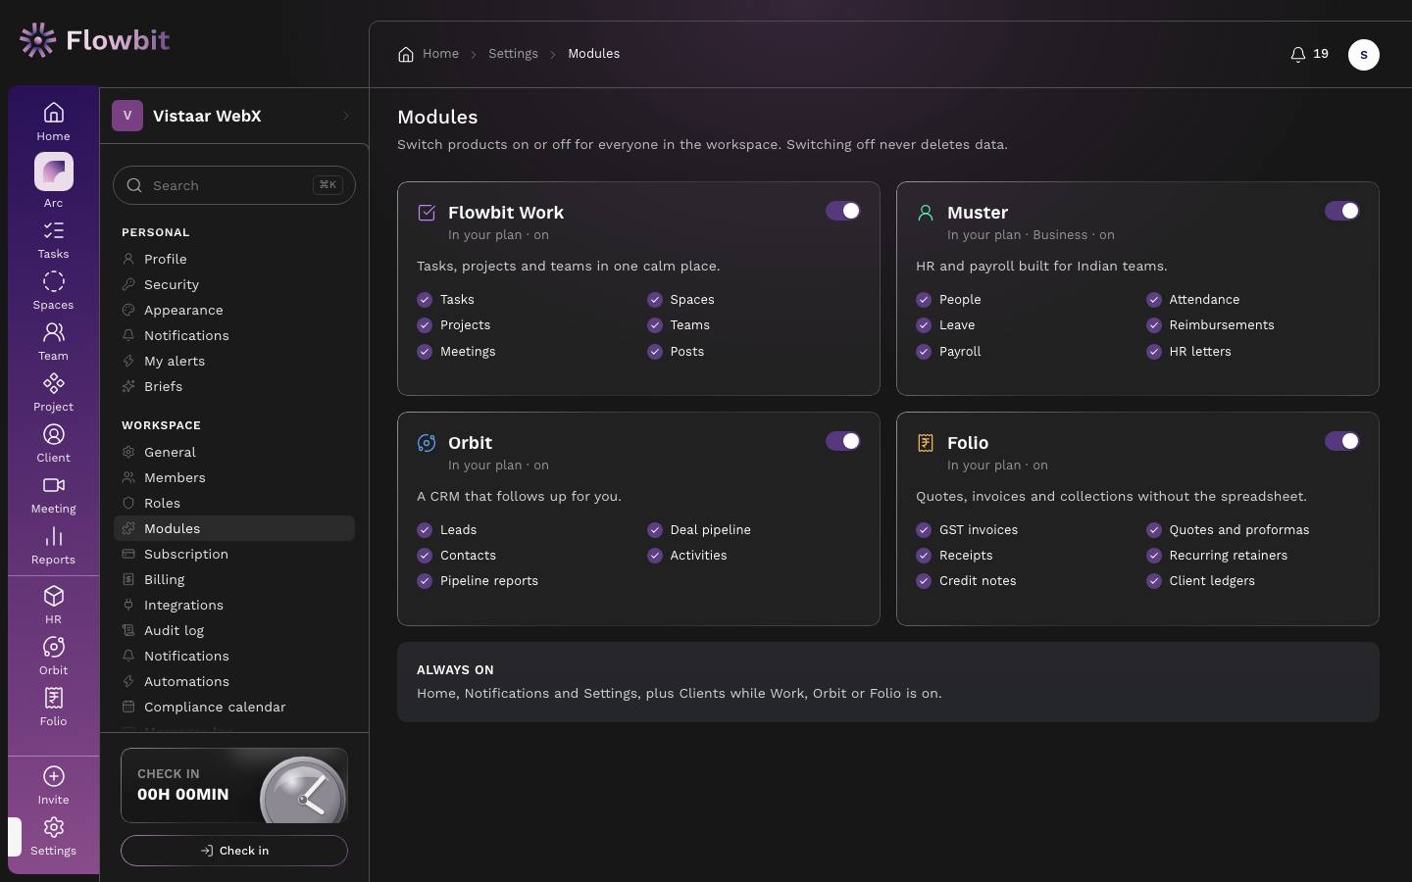1412x882 pixels.
Task: Select Modules in workspace settings
Action: tap(234, 528)
